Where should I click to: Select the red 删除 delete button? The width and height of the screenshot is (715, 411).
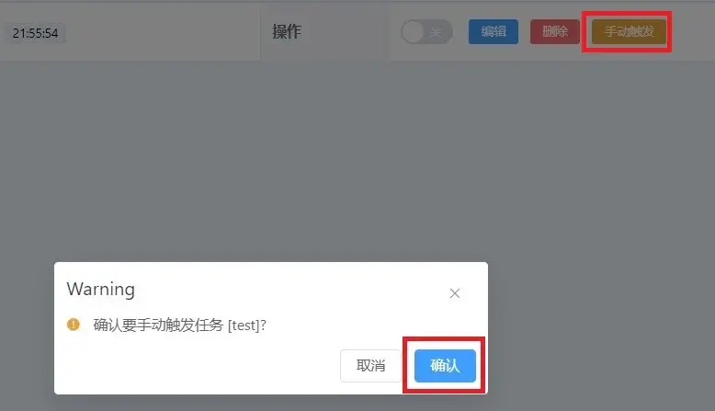[x=555, y=31]
